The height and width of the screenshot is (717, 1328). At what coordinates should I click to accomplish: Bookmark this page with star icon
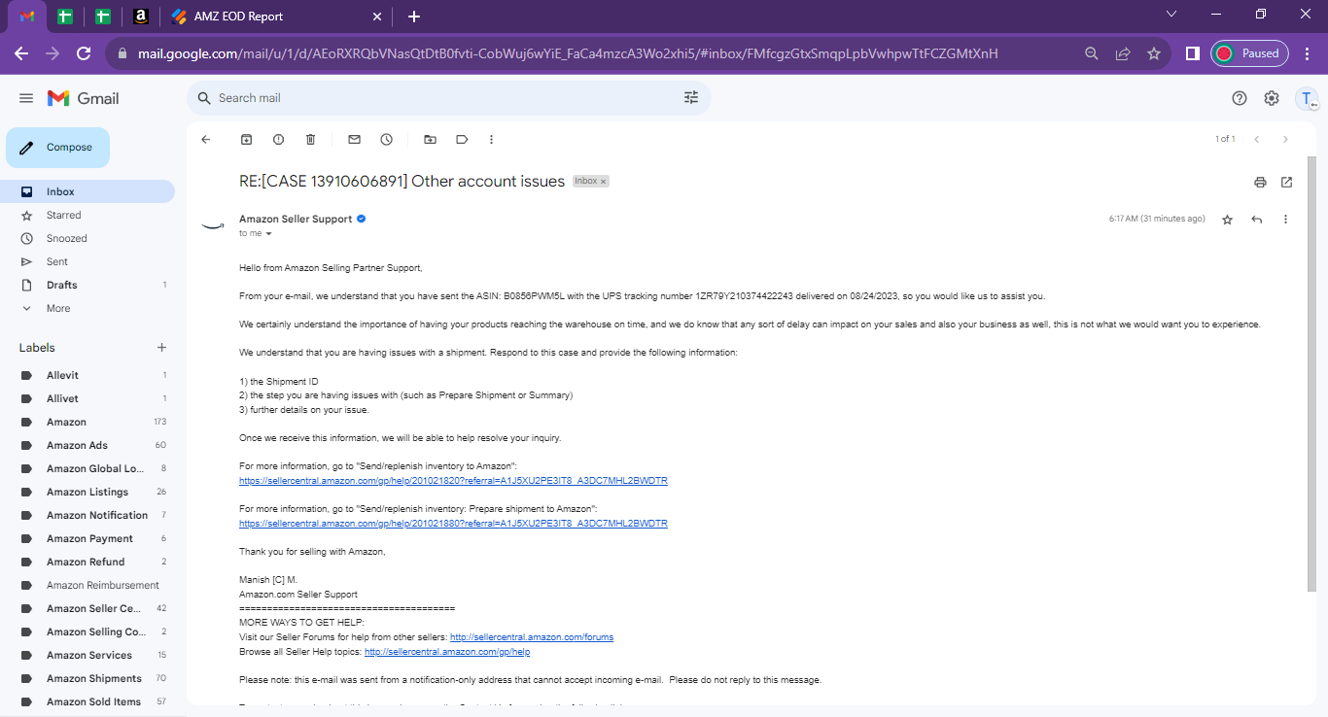click(x=1154, y=53)
